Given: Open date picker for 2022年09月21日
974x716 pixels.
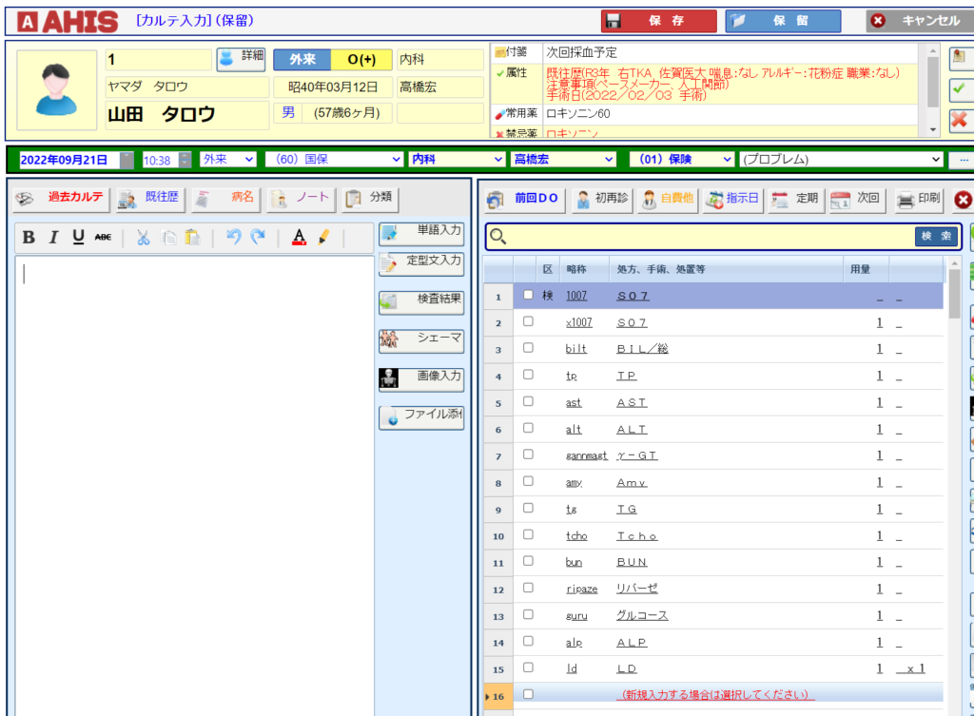Looking at the screenshot, I should (x=127, y=160).
